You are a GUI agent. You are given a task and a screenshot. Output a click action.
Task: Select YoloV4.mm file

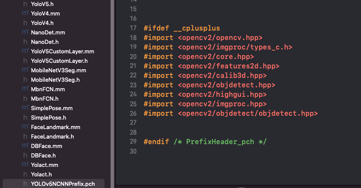point(45,13)
